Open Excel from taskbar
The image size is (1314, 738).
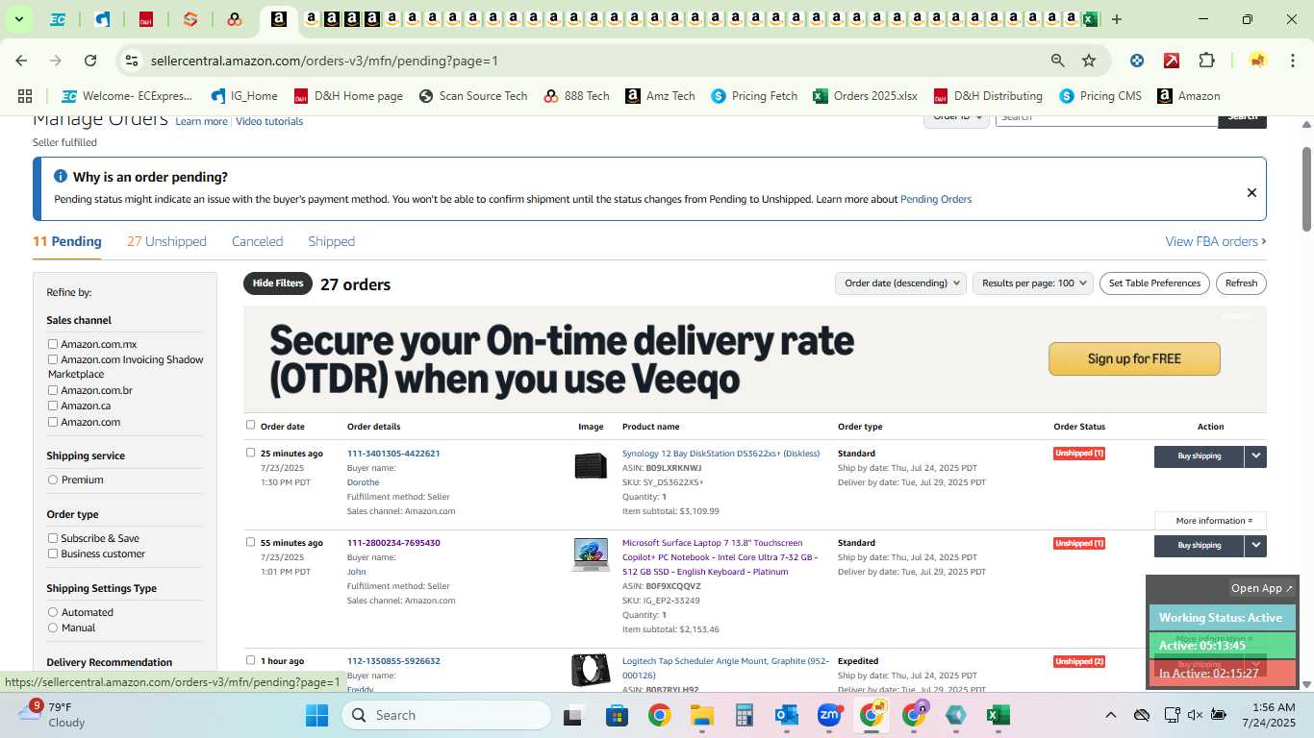point(998,715)
